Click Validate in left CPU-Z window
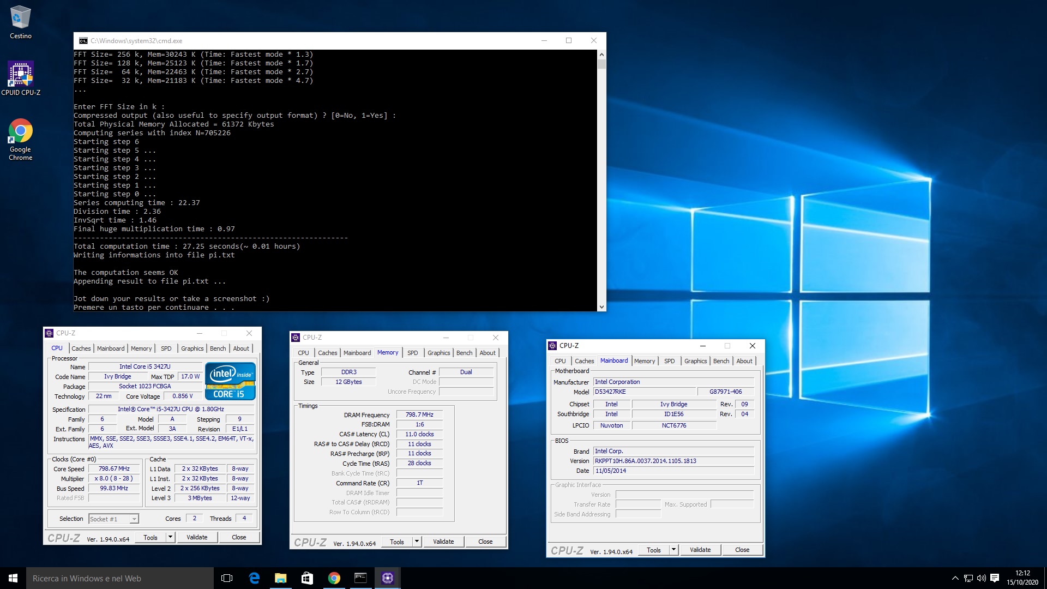1047x589 pixels. coord(197,537)
